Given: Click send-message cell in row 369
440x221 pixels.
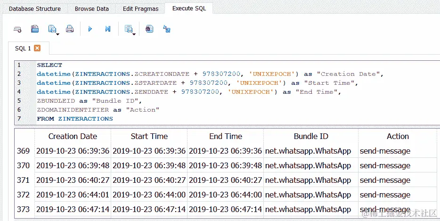Looking at the screenshot, I should [398, 151].
